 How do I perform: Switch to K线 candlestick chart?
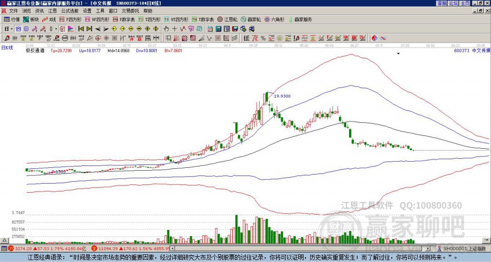click(49, 19)
